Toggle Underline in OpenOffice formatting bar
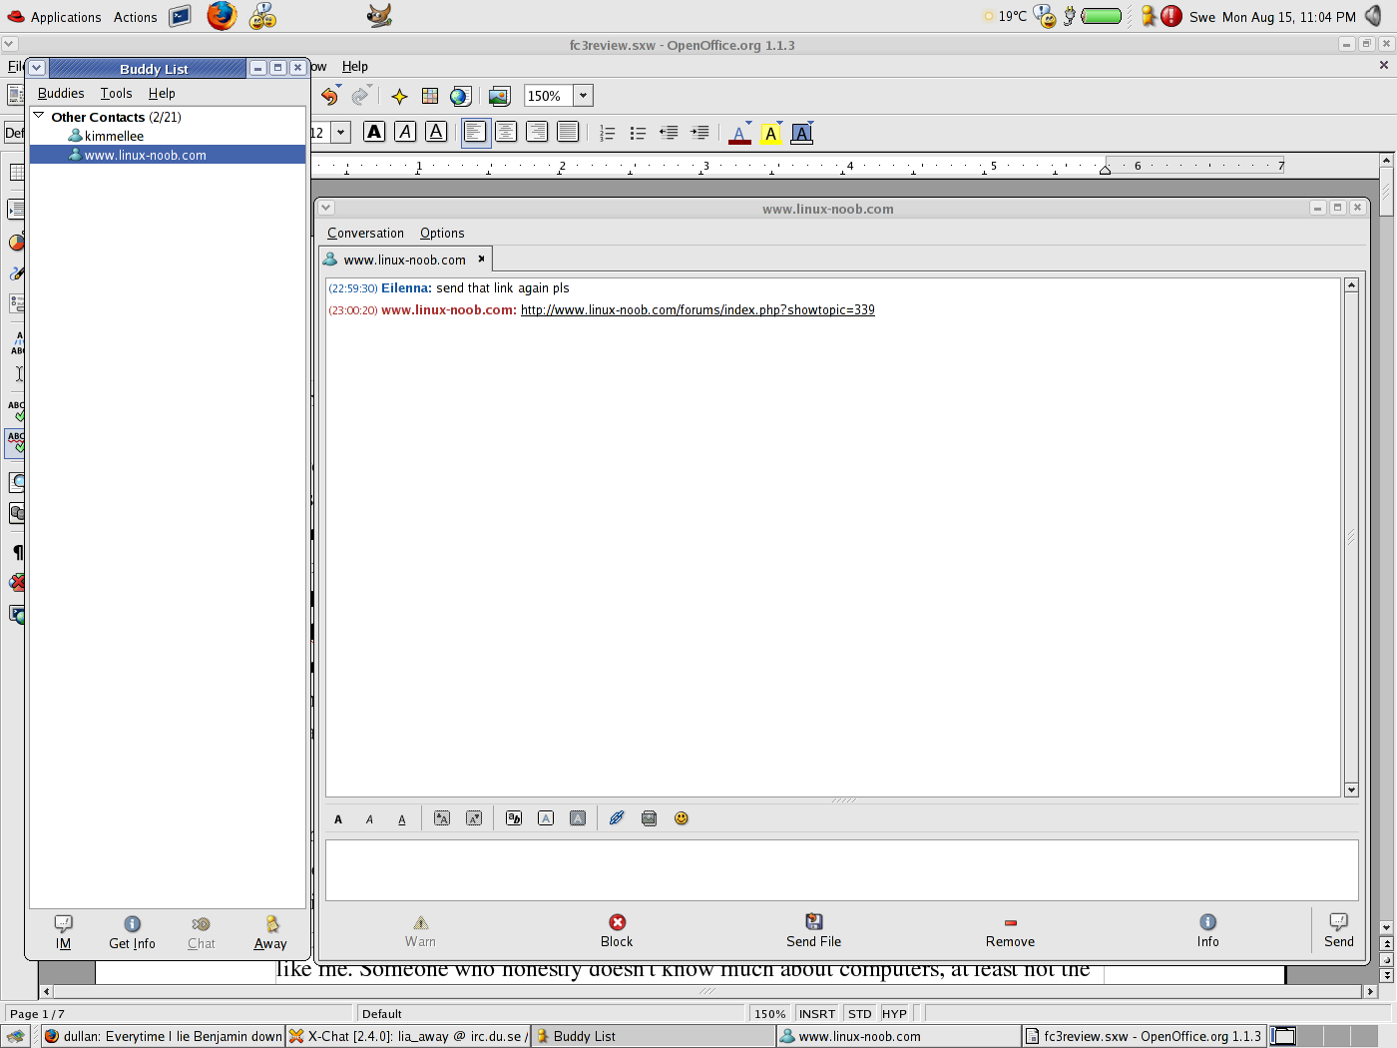Viewport: 1397px width, 1048px height. [x=436, y=132]
